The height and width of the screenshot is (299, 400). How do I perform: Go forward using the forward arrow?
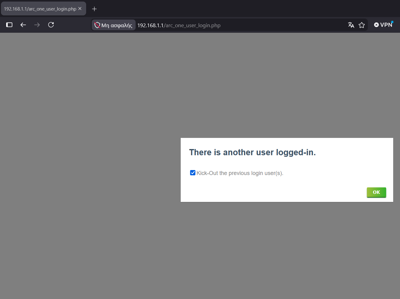(x=37, y=25)
